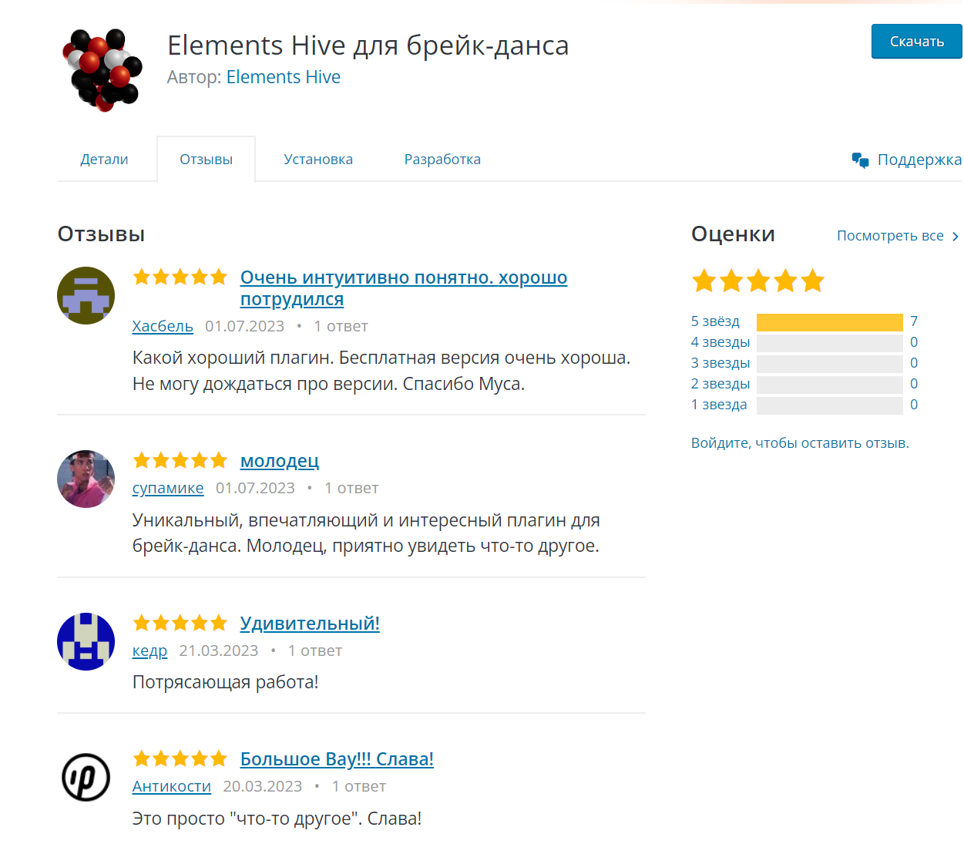The width and height of the screenshot is (964, 844).
Task: Open user profile link Хасбель
Action: point(163,326)
